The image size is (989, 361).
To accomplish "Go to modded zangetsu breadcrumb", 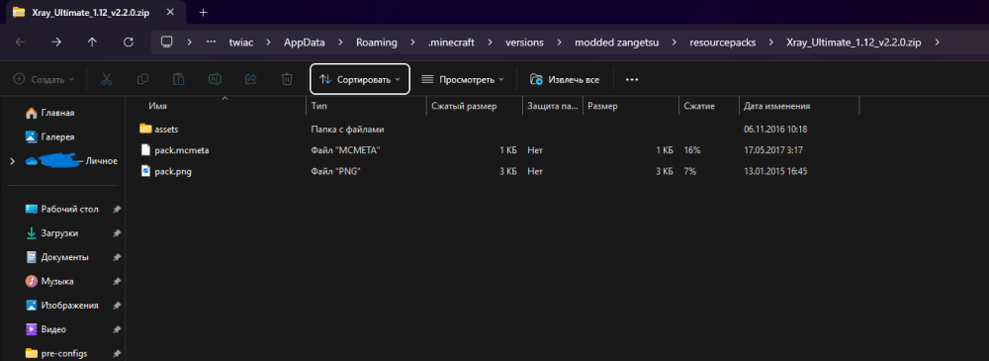I will [x=617, y=43].
